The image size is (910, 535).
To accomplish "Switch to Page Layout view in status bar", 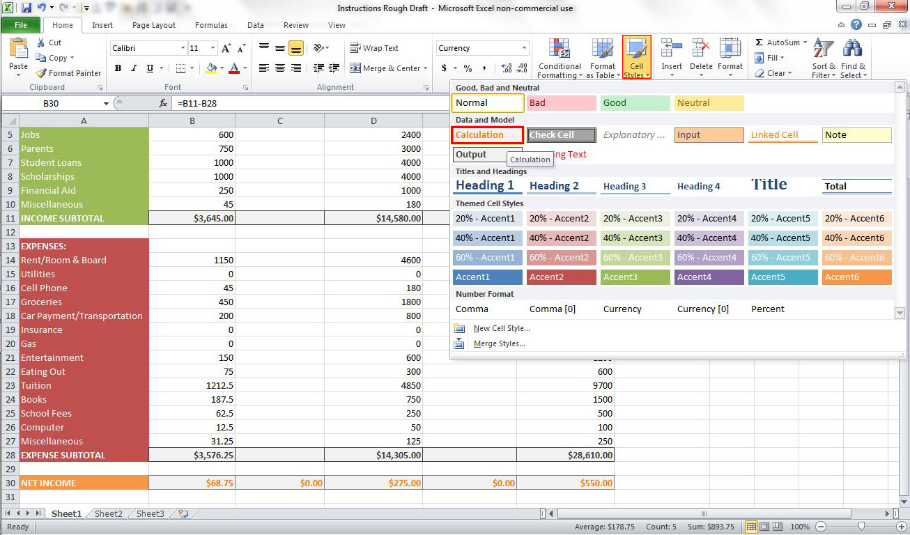I will coord(765,527).
